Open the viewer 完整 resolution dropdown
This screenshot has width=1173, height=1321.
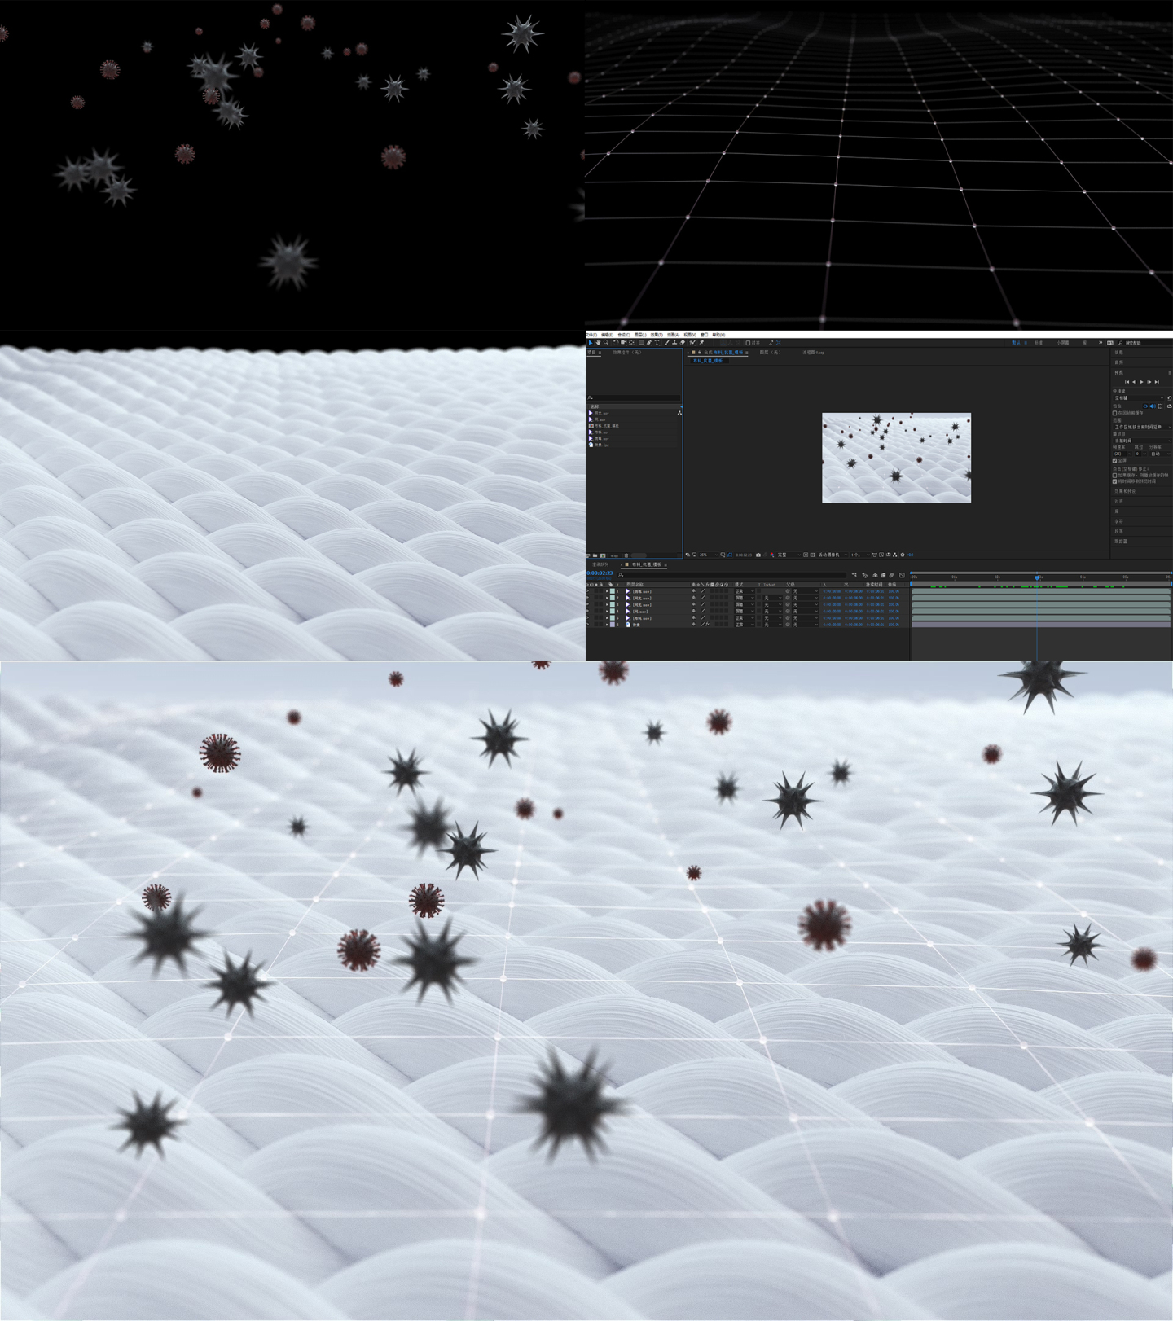point(789,555)
